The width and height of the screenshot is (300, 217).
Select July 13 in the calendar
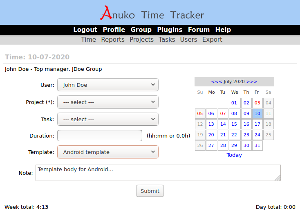211,124
